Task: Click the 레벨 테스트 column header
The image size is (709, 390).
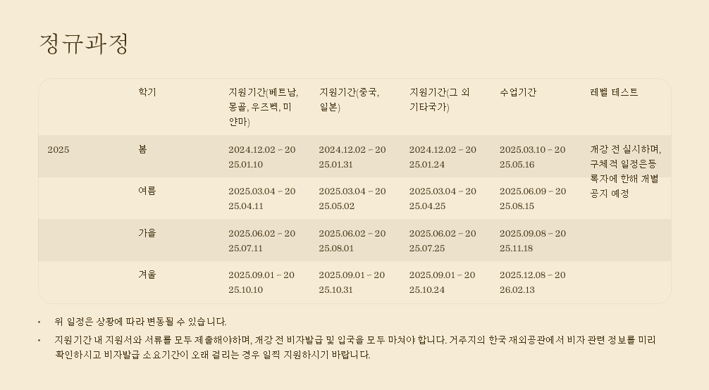Action: (614, 92)
